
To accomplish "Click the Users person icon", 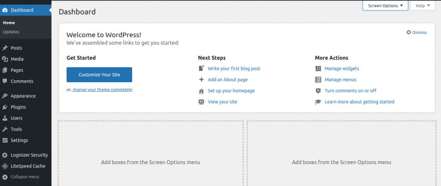I will point(5,118).
